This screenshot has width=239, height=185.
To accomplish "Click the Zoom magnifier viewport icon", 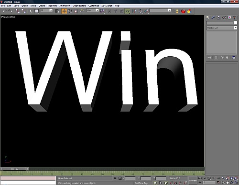I will [x=223, y=178].
